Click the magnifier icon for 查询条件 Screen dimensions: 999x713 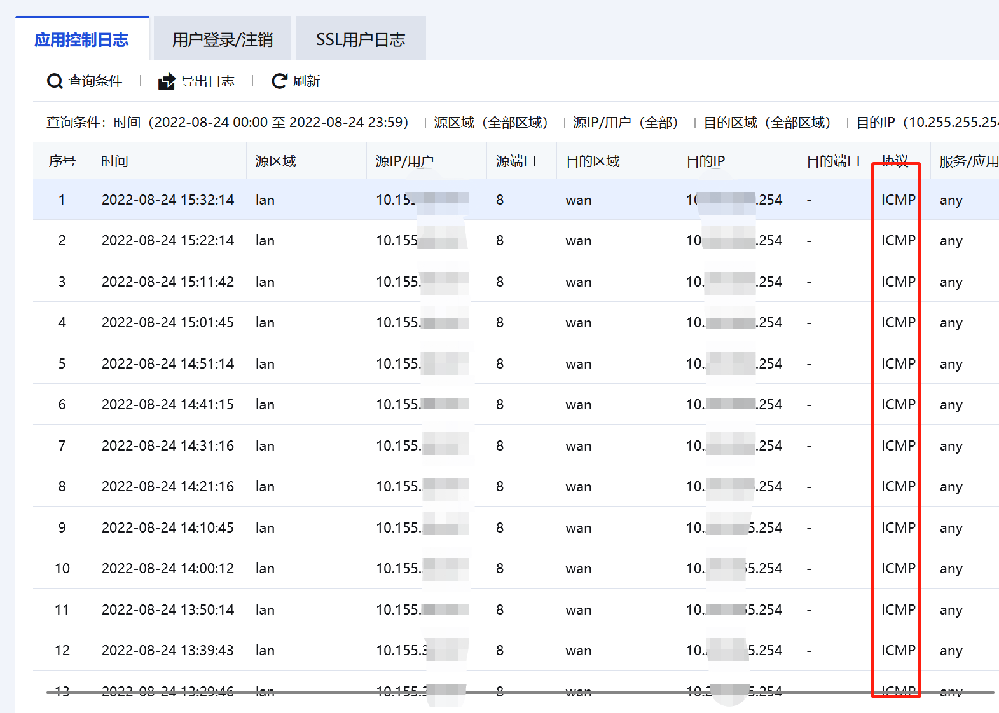pyautogui.click(x=55, y=81)
